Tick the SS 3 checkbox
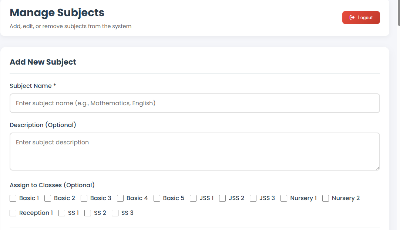The image size is (400, 230). click(115, 213)
